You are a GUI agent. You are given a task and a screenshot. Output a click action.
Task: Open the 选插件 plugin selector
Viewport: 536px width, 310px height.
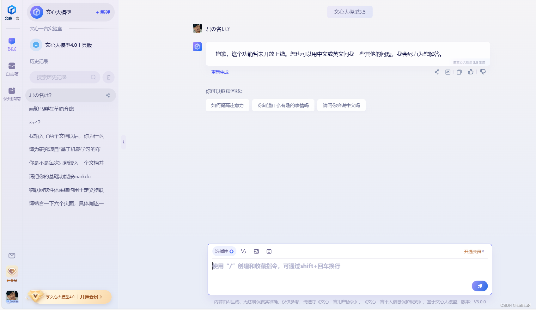pos(224,251)
